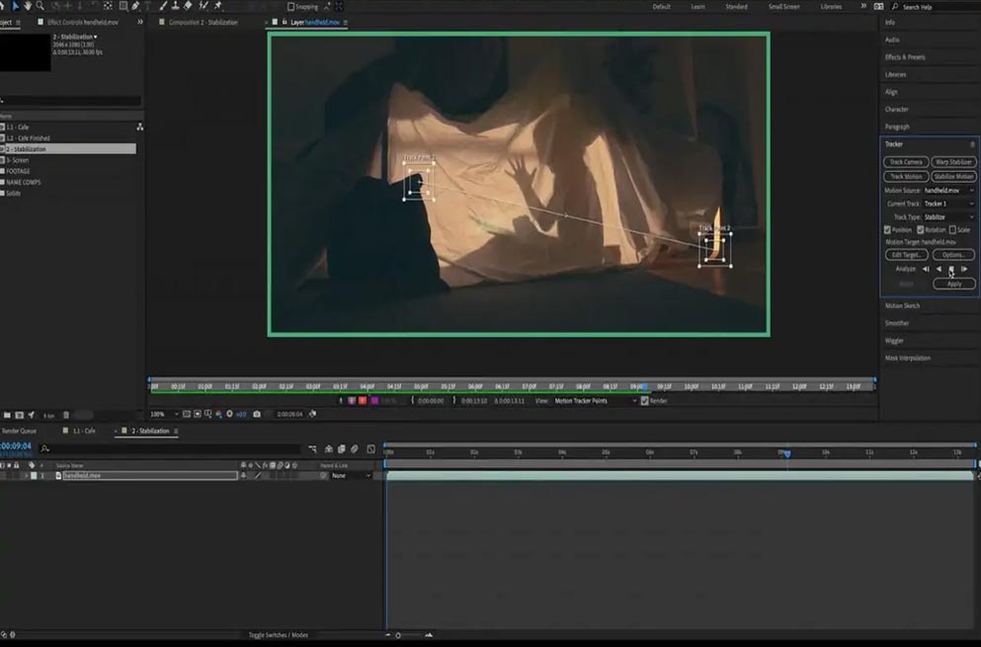Open the Composition 2 - Stabilization viewer tab
Screen dimensions: 981x647
pyautogui.click(x=203, y=23)
